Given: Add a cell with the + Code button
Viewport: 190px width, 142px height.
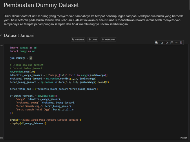Looking at the screenshot, I should (93, 40).
